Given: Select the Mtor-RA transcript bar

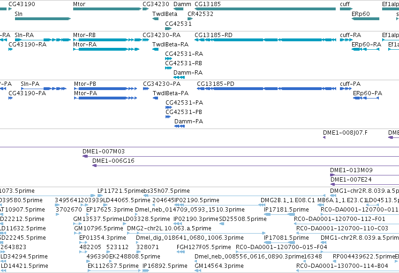Looking at the screenshot, I should pos(106,49).
